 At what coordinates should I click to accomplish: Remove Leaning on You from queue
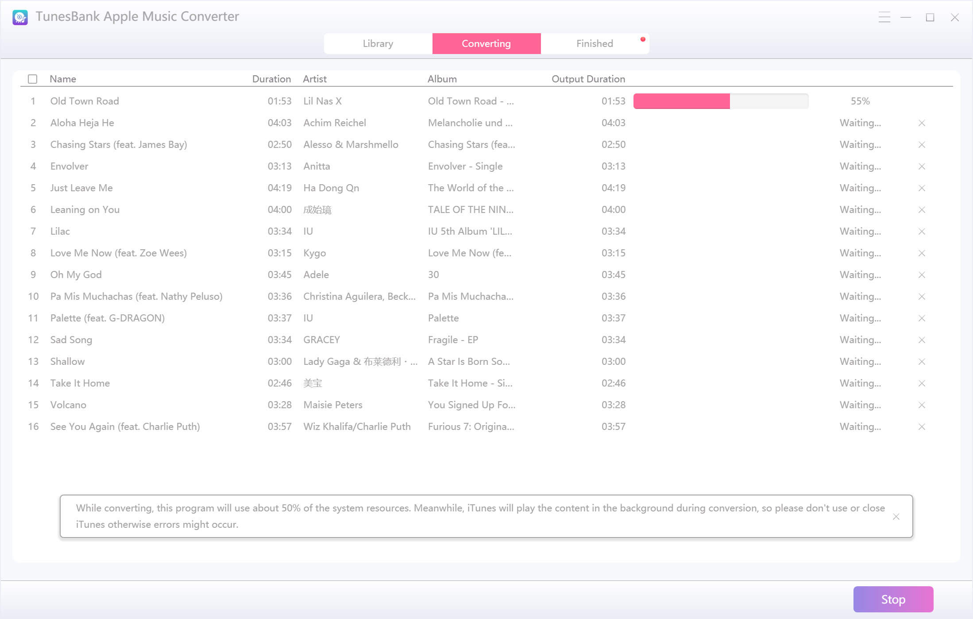tap(922, 209)
